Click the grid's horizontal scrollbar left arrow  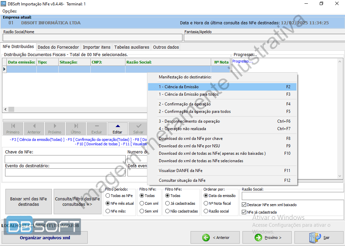(5, 109)
